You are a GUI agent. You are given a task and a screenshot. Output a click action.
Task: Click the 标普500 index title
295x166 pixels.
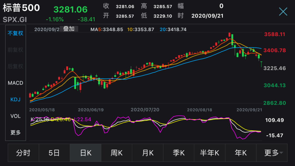(x=21, y=8)
